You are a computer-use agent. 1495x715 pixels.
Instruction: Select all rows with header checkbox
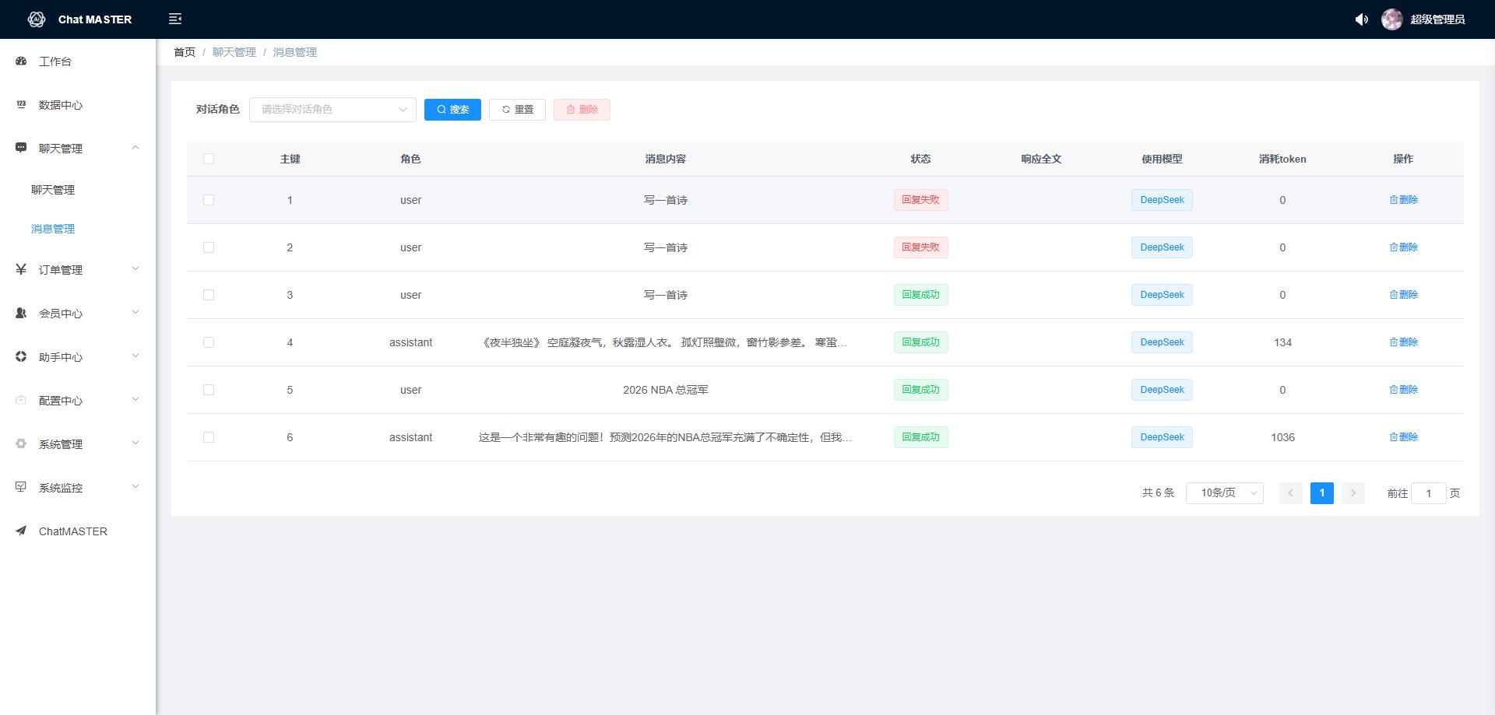[209, 159]
